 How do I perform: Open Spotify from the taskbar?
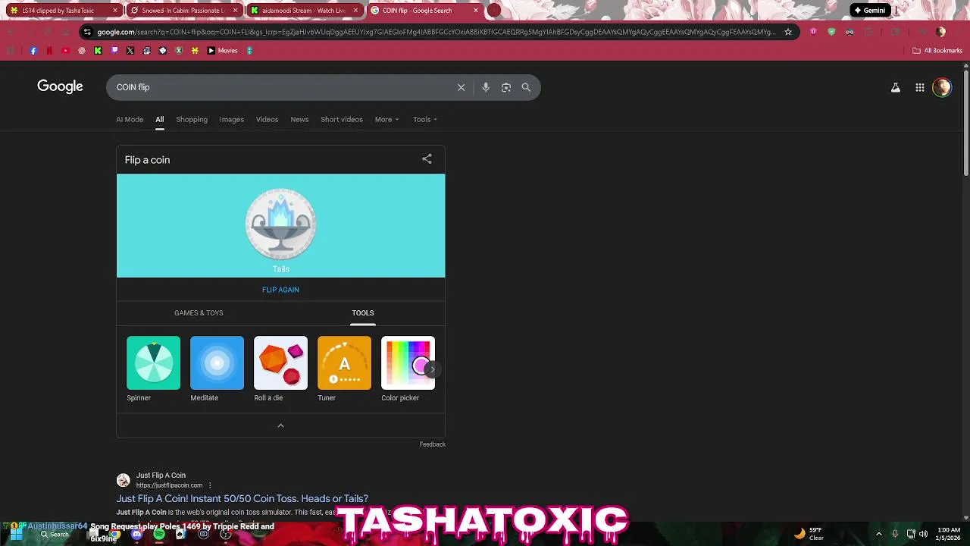point(158,534)
